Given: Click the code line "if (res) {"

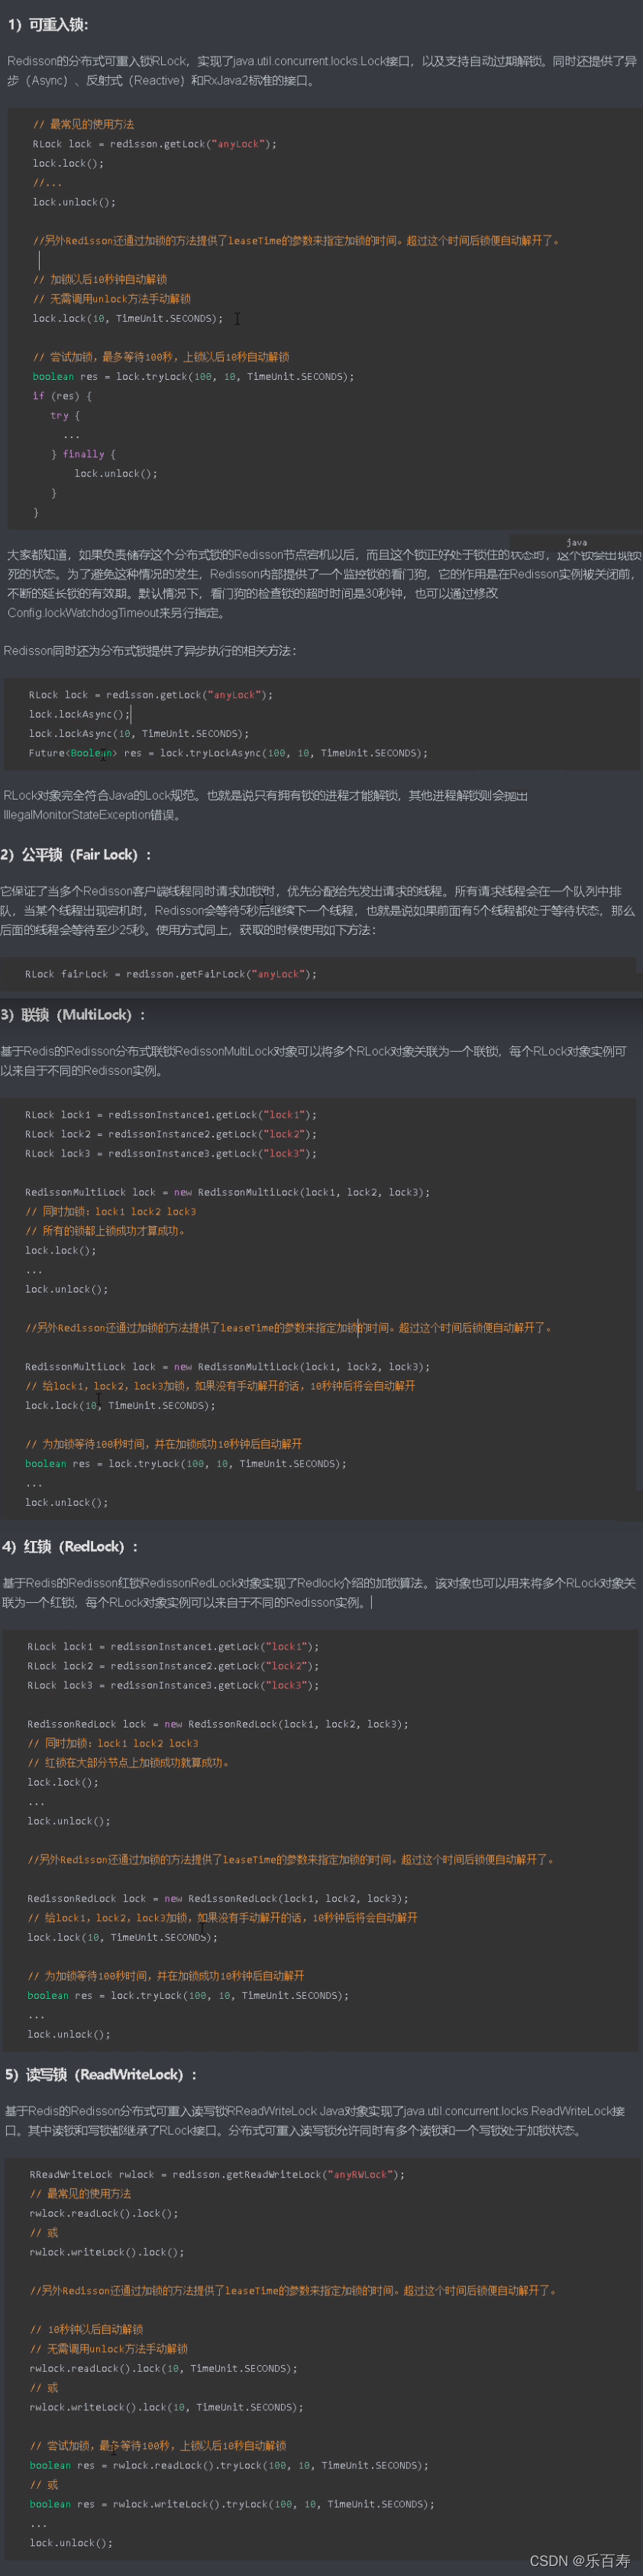Looking at the screenshot, I should click(x=62, y=396).
